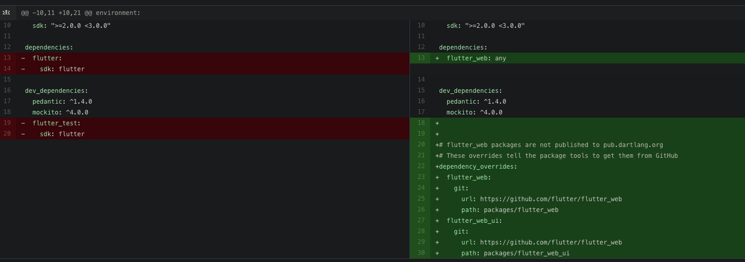This screenshot has height=262, width=745.
Task: Click 'mockito: ^4.0.0' on the right side
Action: (474, 112)
